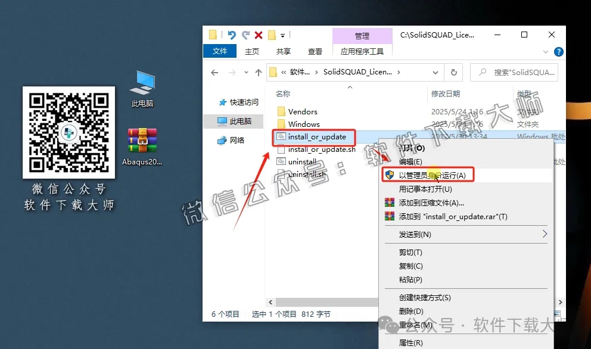Screen dimensions: 591x349
Task: Switch to the 查看 ribbon tab
Action: (315, 51)
